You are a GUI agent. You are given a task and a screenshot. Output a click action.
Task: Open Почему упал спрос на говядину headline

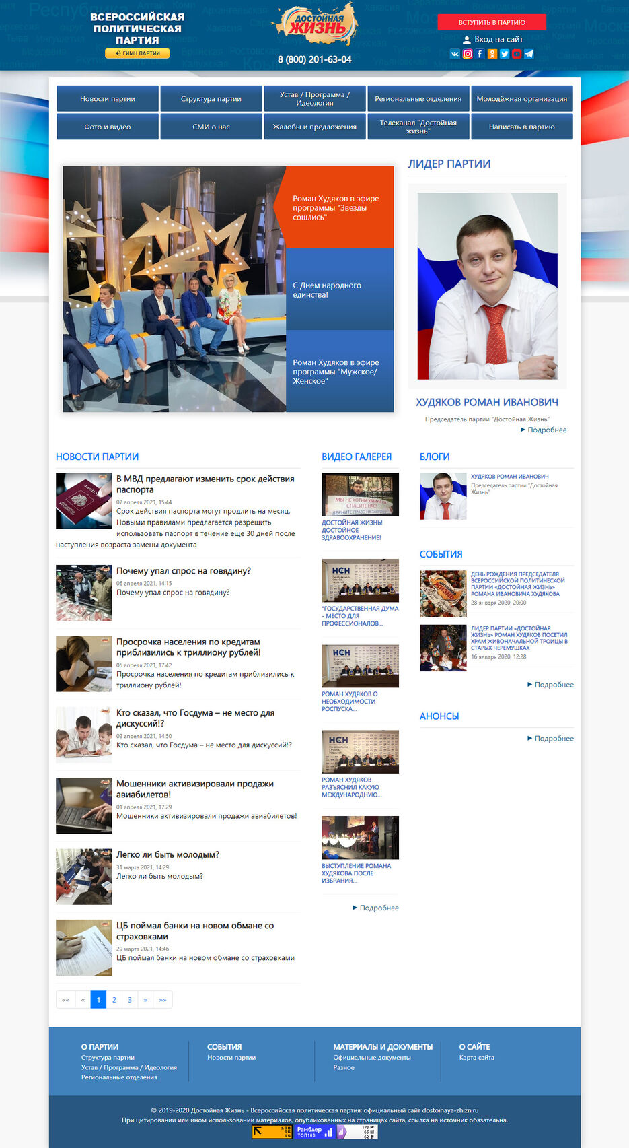184,571
